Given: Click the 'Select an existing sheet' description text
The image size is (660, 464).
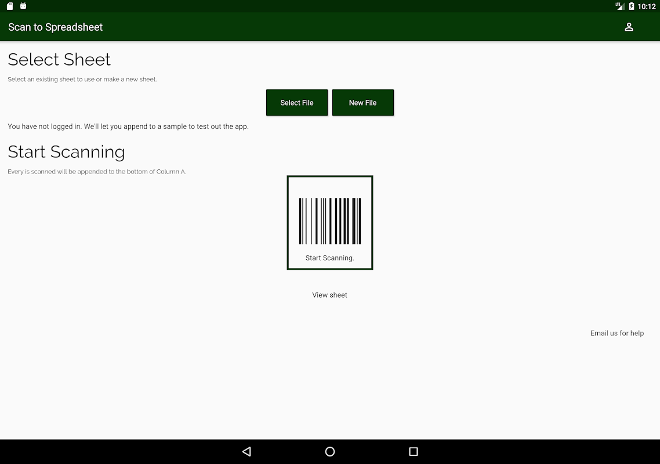Looking at the screenshot, I should coord(82,79).
